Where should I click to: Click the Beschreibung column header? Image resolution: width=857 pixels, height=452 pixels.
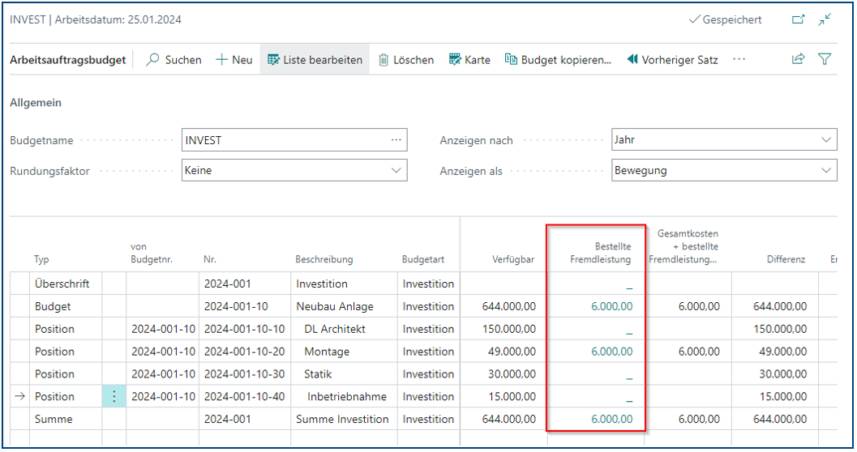[324, 259]
